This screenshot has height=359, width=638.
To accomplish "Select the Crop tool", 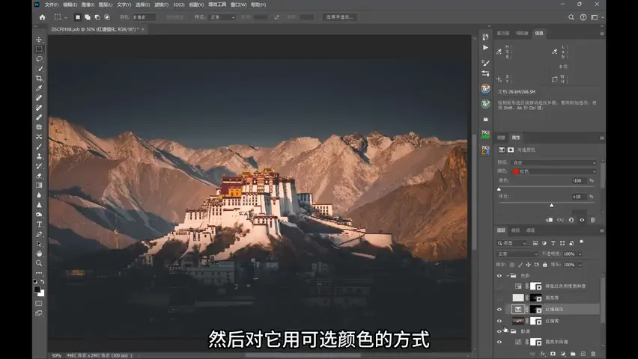I will coord(39,79).
